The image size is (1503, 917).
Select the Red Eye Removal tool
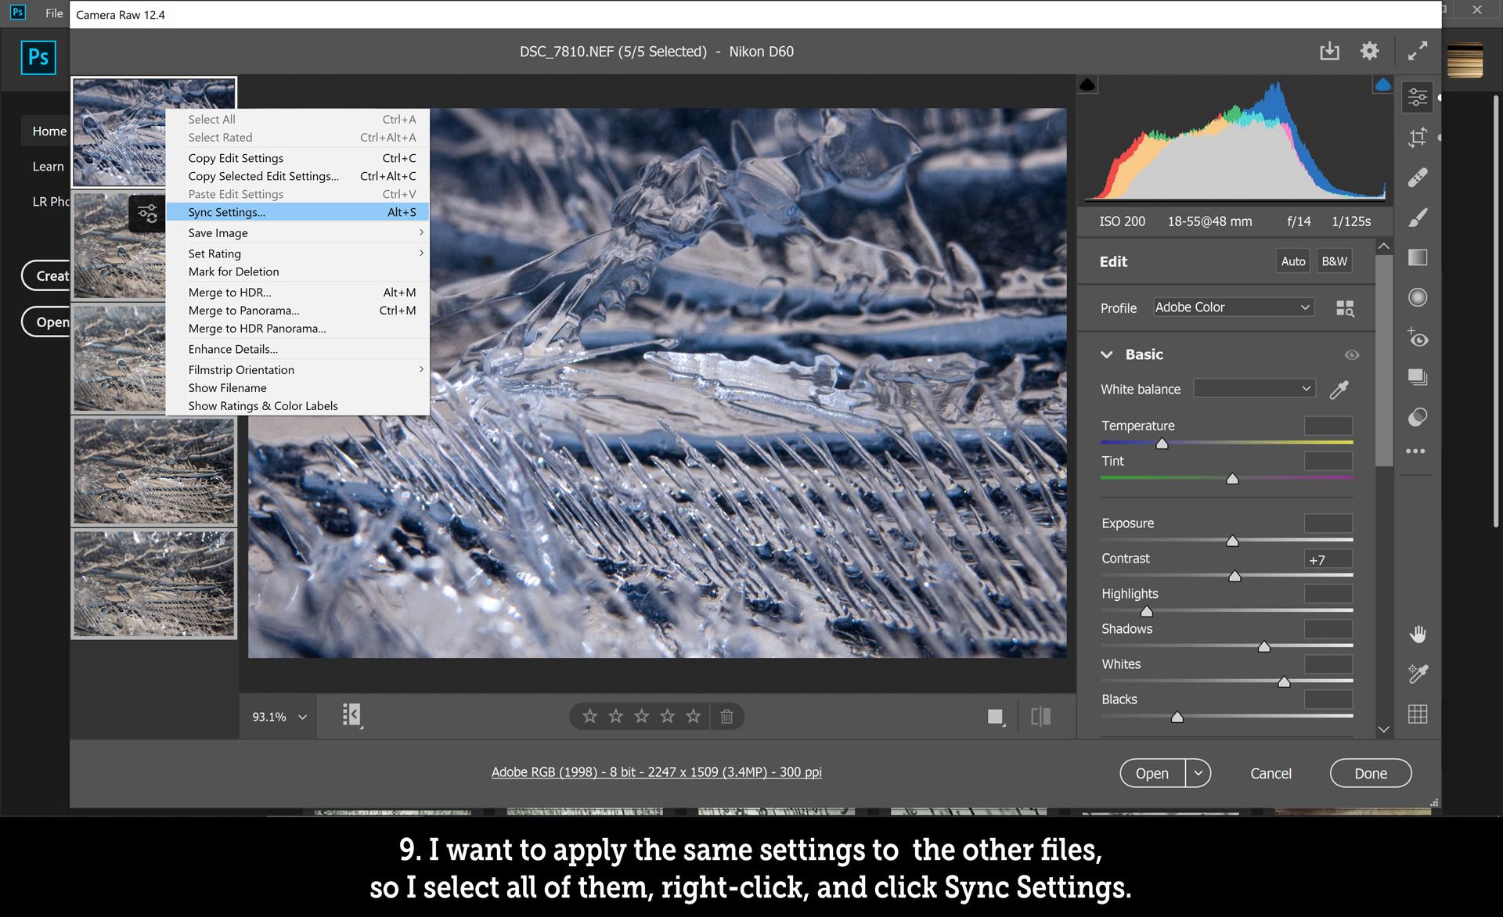[1417, 339]
